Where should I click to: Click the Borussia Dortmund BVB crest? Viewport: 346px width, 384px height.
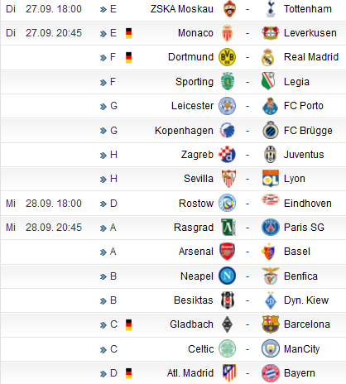coord(227,57)
